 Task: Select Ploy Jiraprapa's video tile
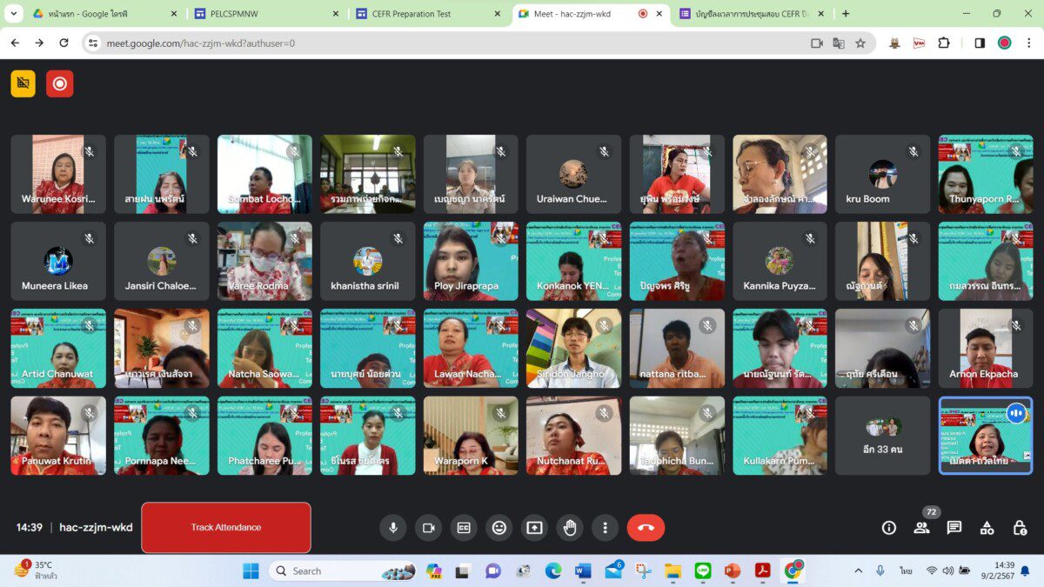(x=471, y=261)
